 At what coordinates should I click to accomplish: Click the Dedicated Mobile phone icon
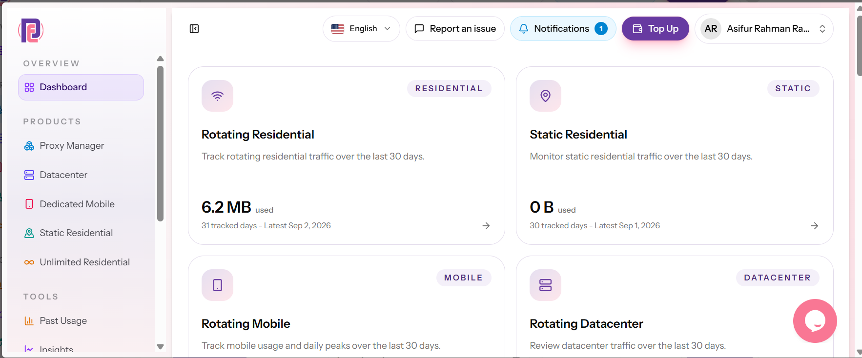coord(29,204)
